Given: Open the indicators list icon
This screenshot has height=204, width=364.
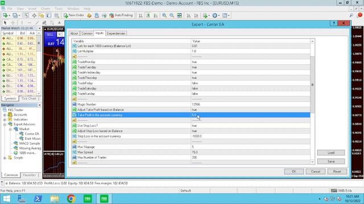Looking at the screenshot, I should (205, 15).
